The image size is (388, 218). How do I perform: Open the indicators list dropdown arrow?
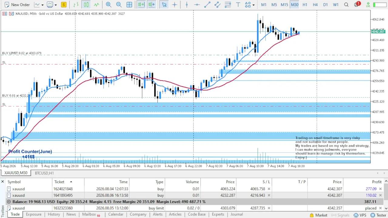[56, 5]
